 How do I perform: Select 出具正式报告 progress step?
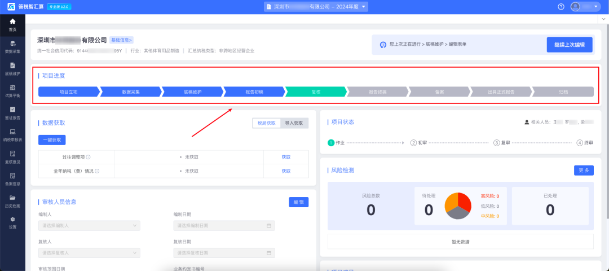coord(501,92)
